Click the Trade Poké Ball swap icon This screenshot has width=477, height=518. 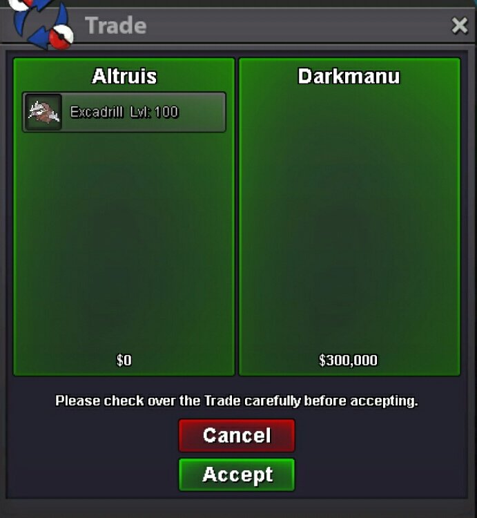[x=41, y=23]
